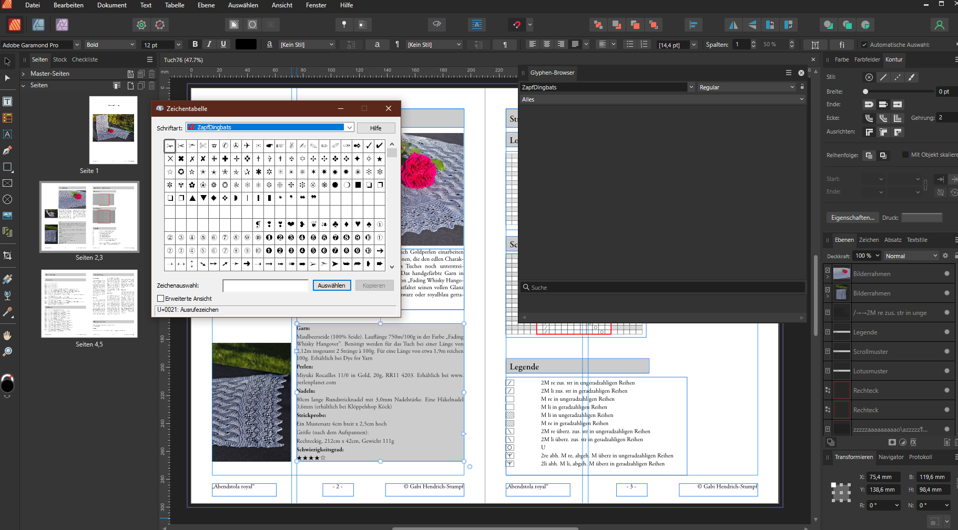Image resolution: width=958 pixels, height=530 pixels.
Task: Open the Normal blend mode dropdown
Action: click(911, 256)
